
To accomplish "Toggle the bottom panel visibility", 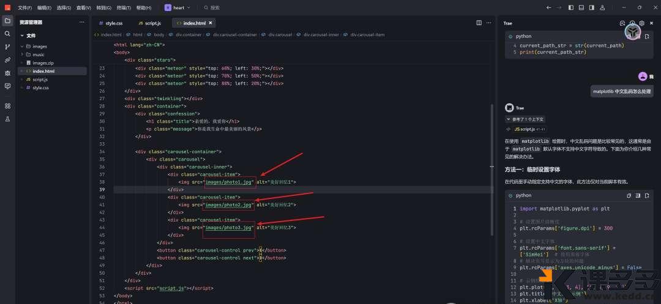I will click(x=581, y=8).
